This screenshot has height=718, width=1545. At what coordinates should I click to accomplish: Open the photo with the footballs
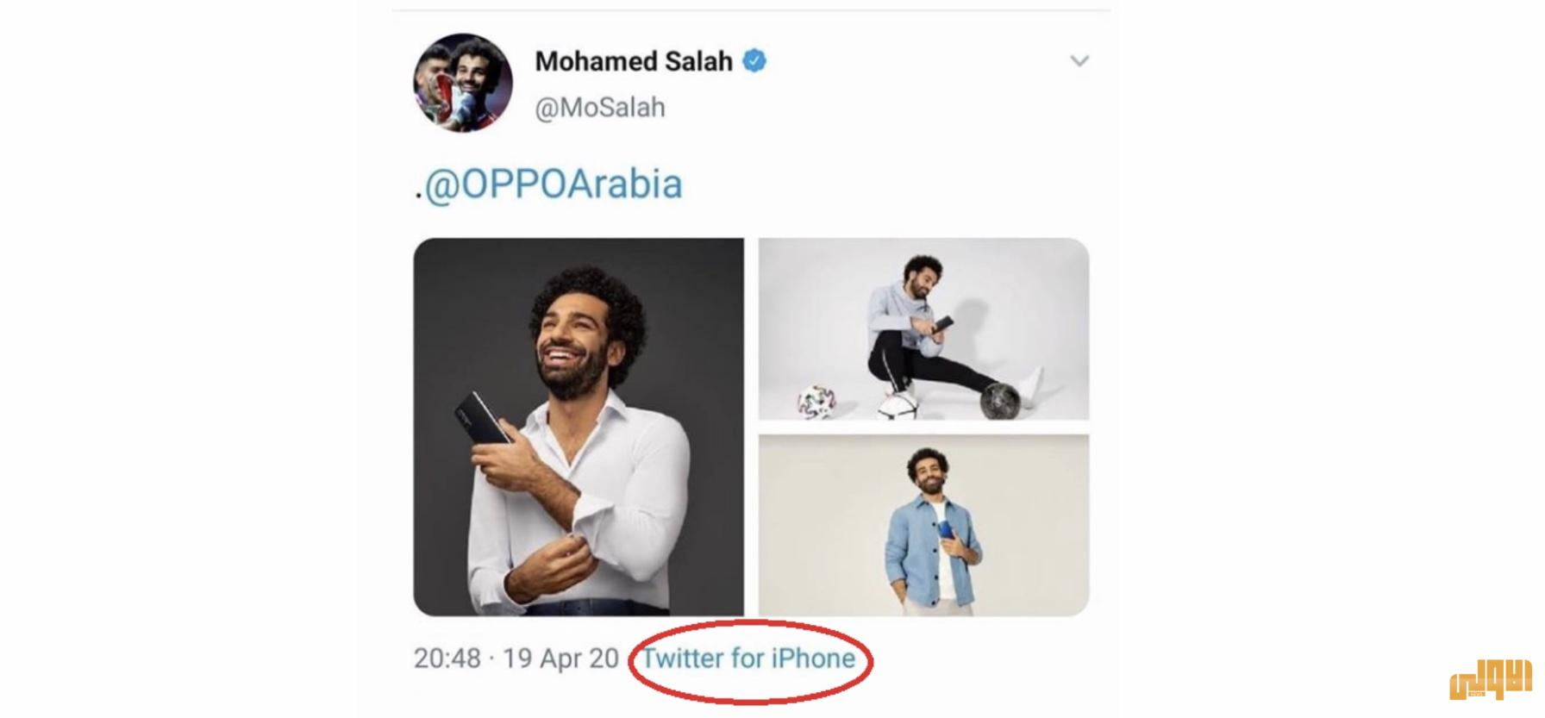(923, 329)
